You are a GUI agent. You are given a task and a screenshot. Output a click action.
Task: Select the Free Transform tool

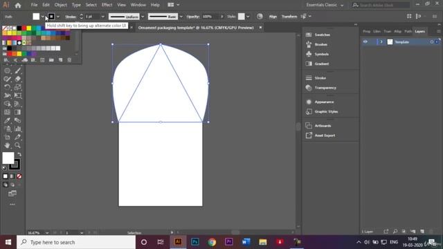17,95
